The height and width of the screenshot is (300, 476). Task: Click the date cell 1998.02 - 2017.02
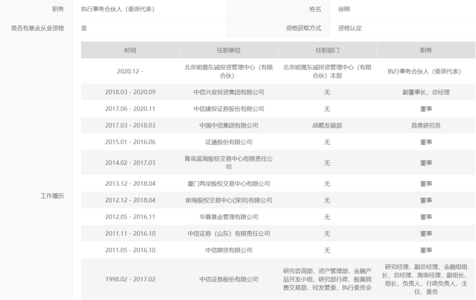point(130,279)
